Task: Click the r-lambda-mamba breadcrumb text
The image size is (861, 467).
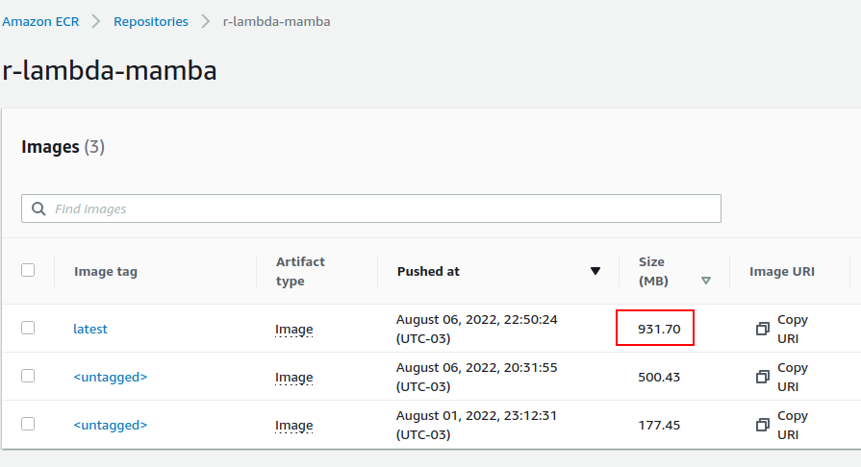Action: click(x=276, y=21)
